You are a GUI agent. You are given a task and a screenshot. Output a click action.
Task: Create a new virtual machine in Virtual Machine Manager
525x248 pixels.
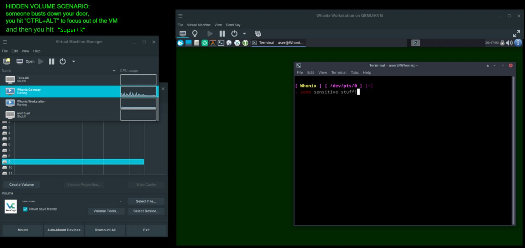7,61
